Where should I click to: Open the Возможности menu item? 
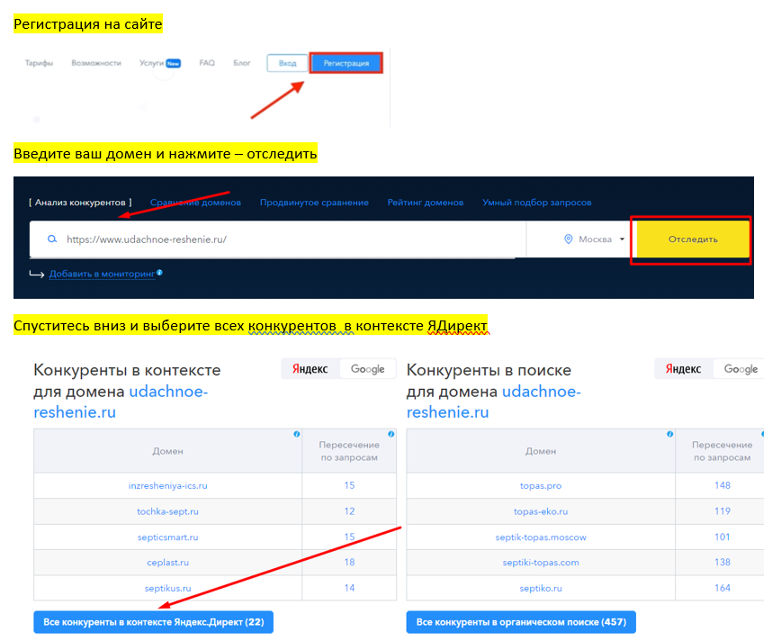click(x=96, y=63)
